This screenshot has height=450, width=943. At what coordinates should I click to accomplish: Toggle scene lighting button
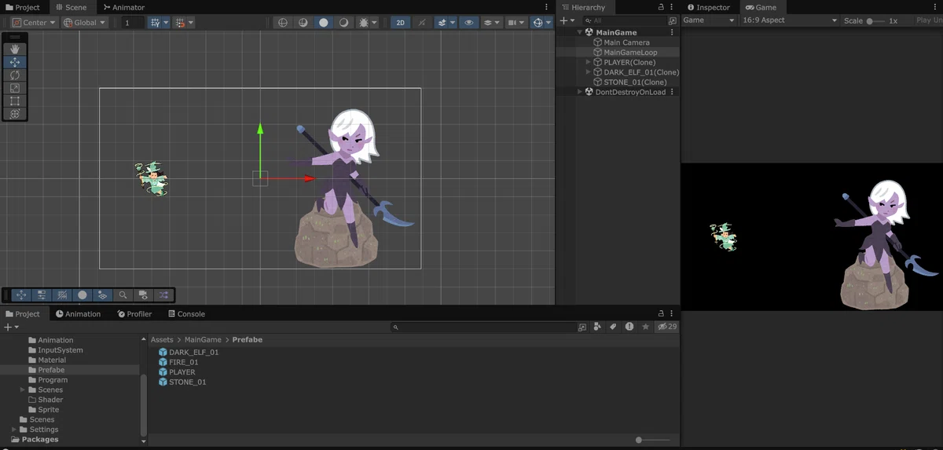(423, 23)
